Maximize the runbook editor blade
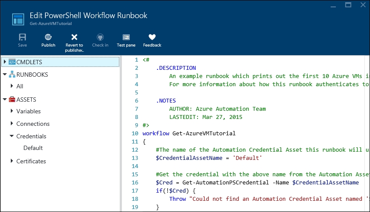This screenshot has height=212, width=370. [x=348, y=5]
